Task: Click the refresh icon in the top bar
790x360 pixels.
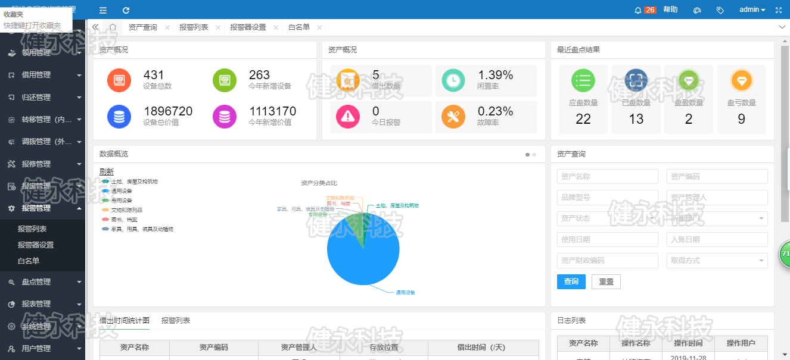Action: [126, 10]
